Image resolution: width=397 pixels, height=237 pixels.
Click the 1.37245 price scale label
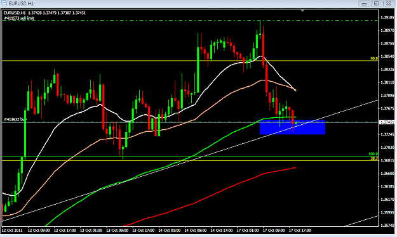point(387,134)
